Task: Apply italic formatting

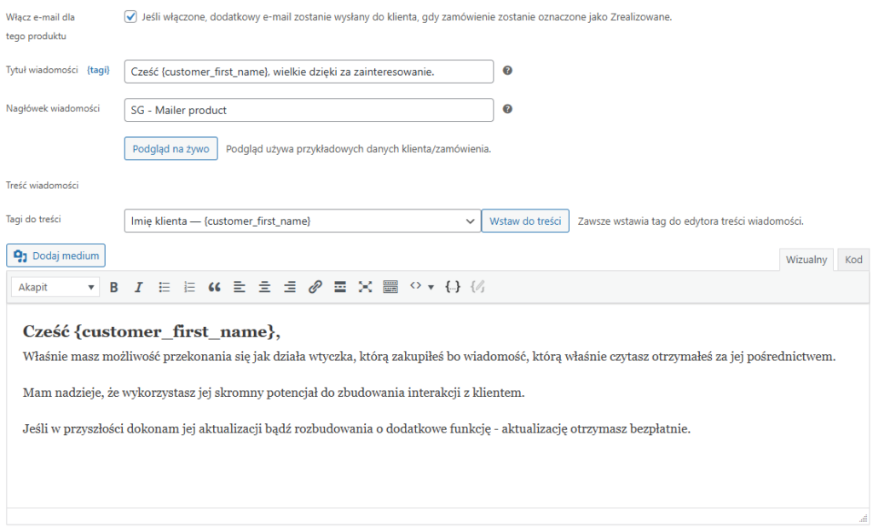Action: click(x=139, y=287)
